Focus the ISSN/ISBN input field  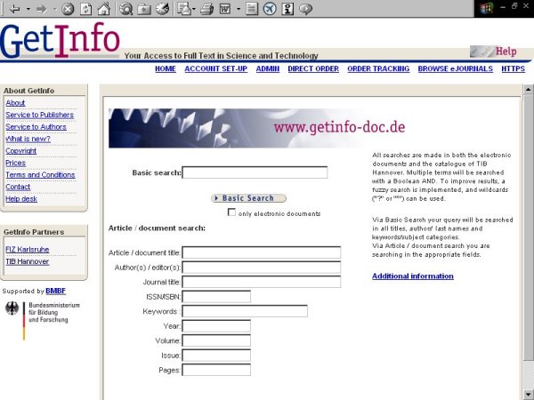pyautogui.click(x=216, y=297)
